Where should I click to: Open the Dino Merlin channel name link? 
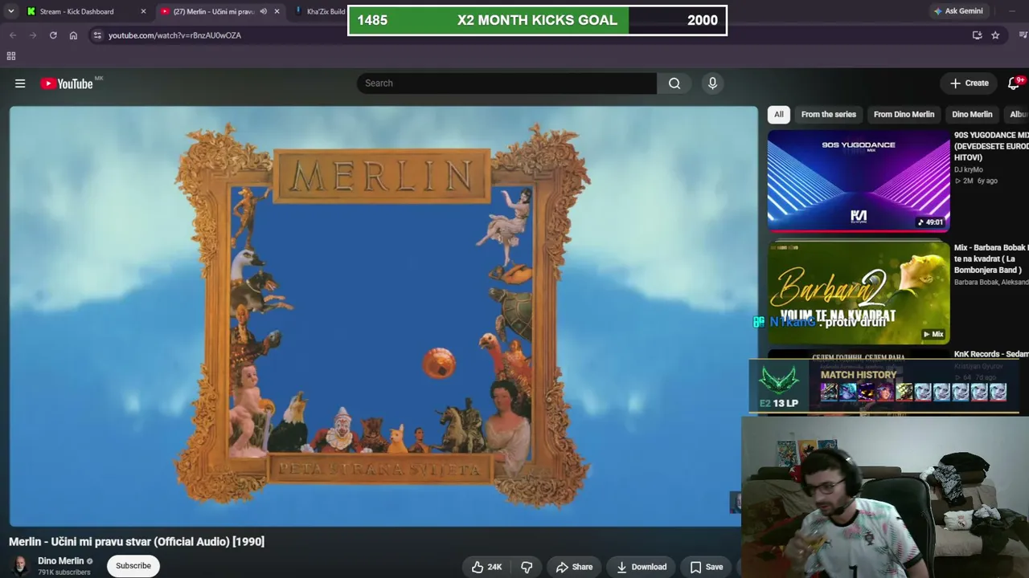click(61, 561)
